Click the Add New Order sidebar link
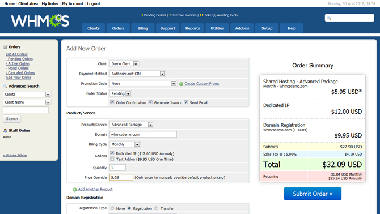Viewport: 380px width, 214px height. click(x=18, y=78)
